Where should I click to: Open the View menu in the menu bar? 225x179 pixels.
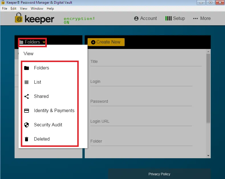[24, 9]
